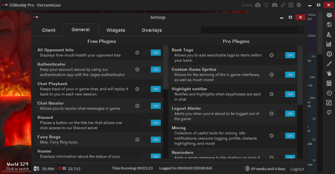Switch off Mining plugin toggle

point(286,136)
